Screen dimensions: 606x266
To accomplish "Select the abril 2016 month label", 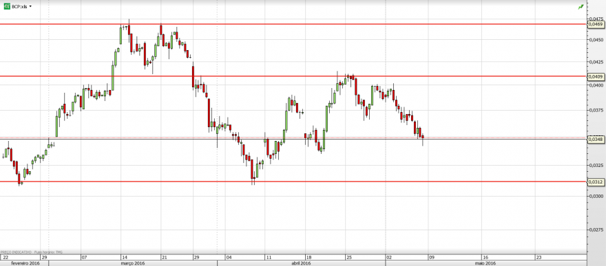I will coord(301,263).
